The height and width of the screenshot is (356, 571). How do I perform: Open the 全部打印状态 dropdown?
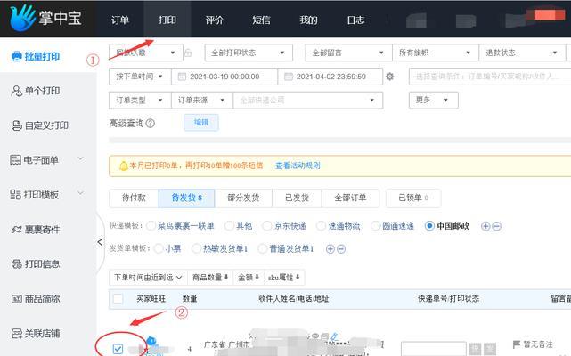249,53
